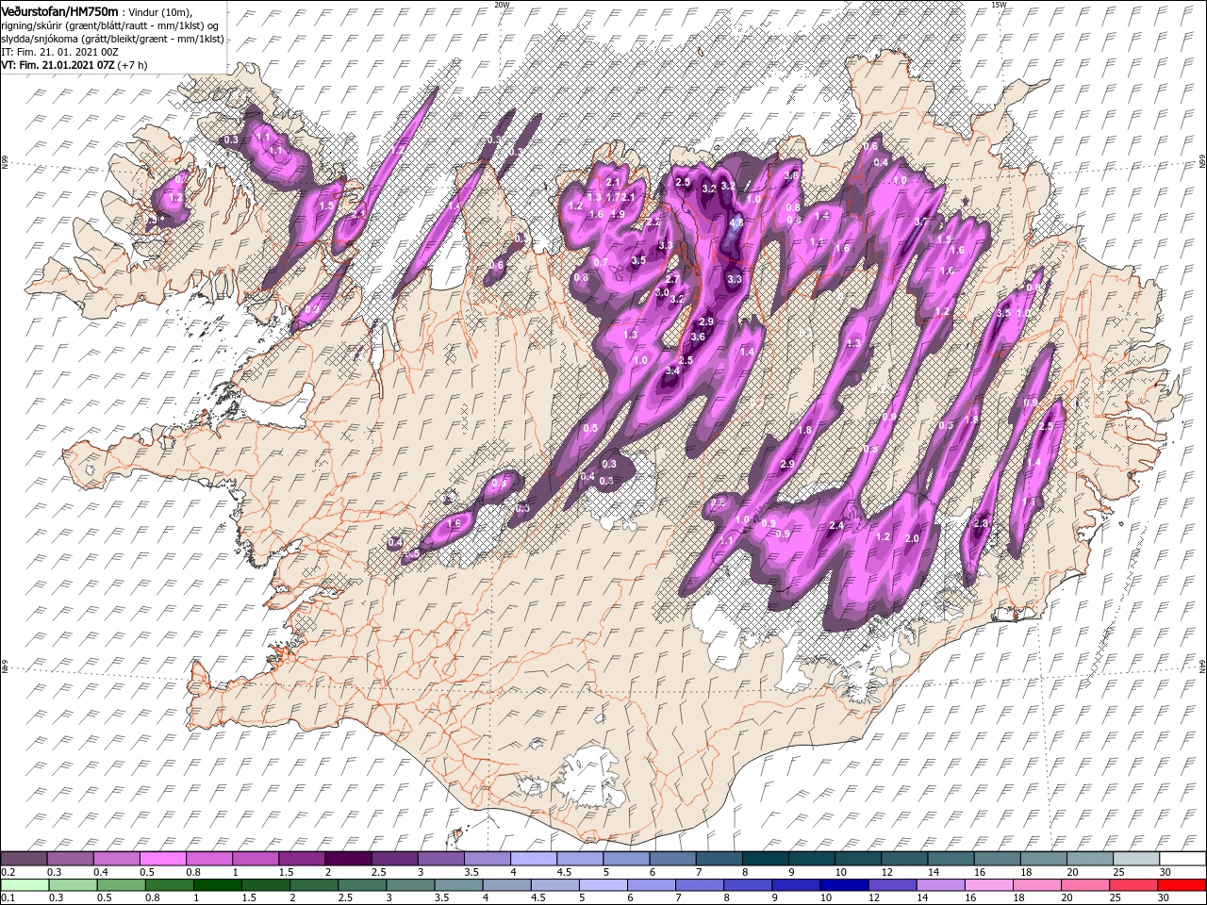Click the dark teal snow swatch between 8 and 9
The height and width of the screenshot is (905, 1207).
766,858
